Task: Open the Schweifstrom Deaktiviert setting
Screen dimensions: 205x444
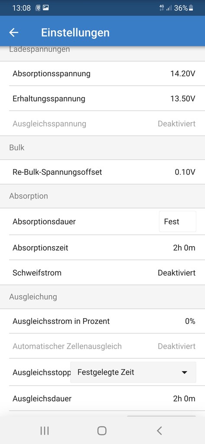Action: [102, 273]
